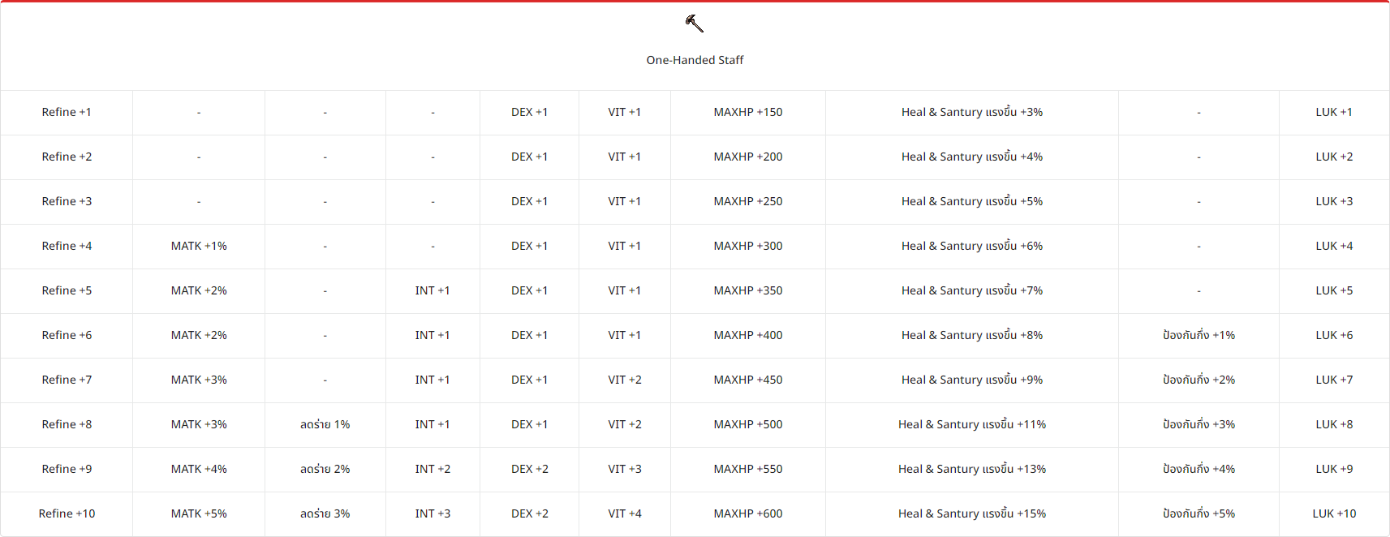
Task: Select the Refine +5 row label
Action: tap(67, 290)
